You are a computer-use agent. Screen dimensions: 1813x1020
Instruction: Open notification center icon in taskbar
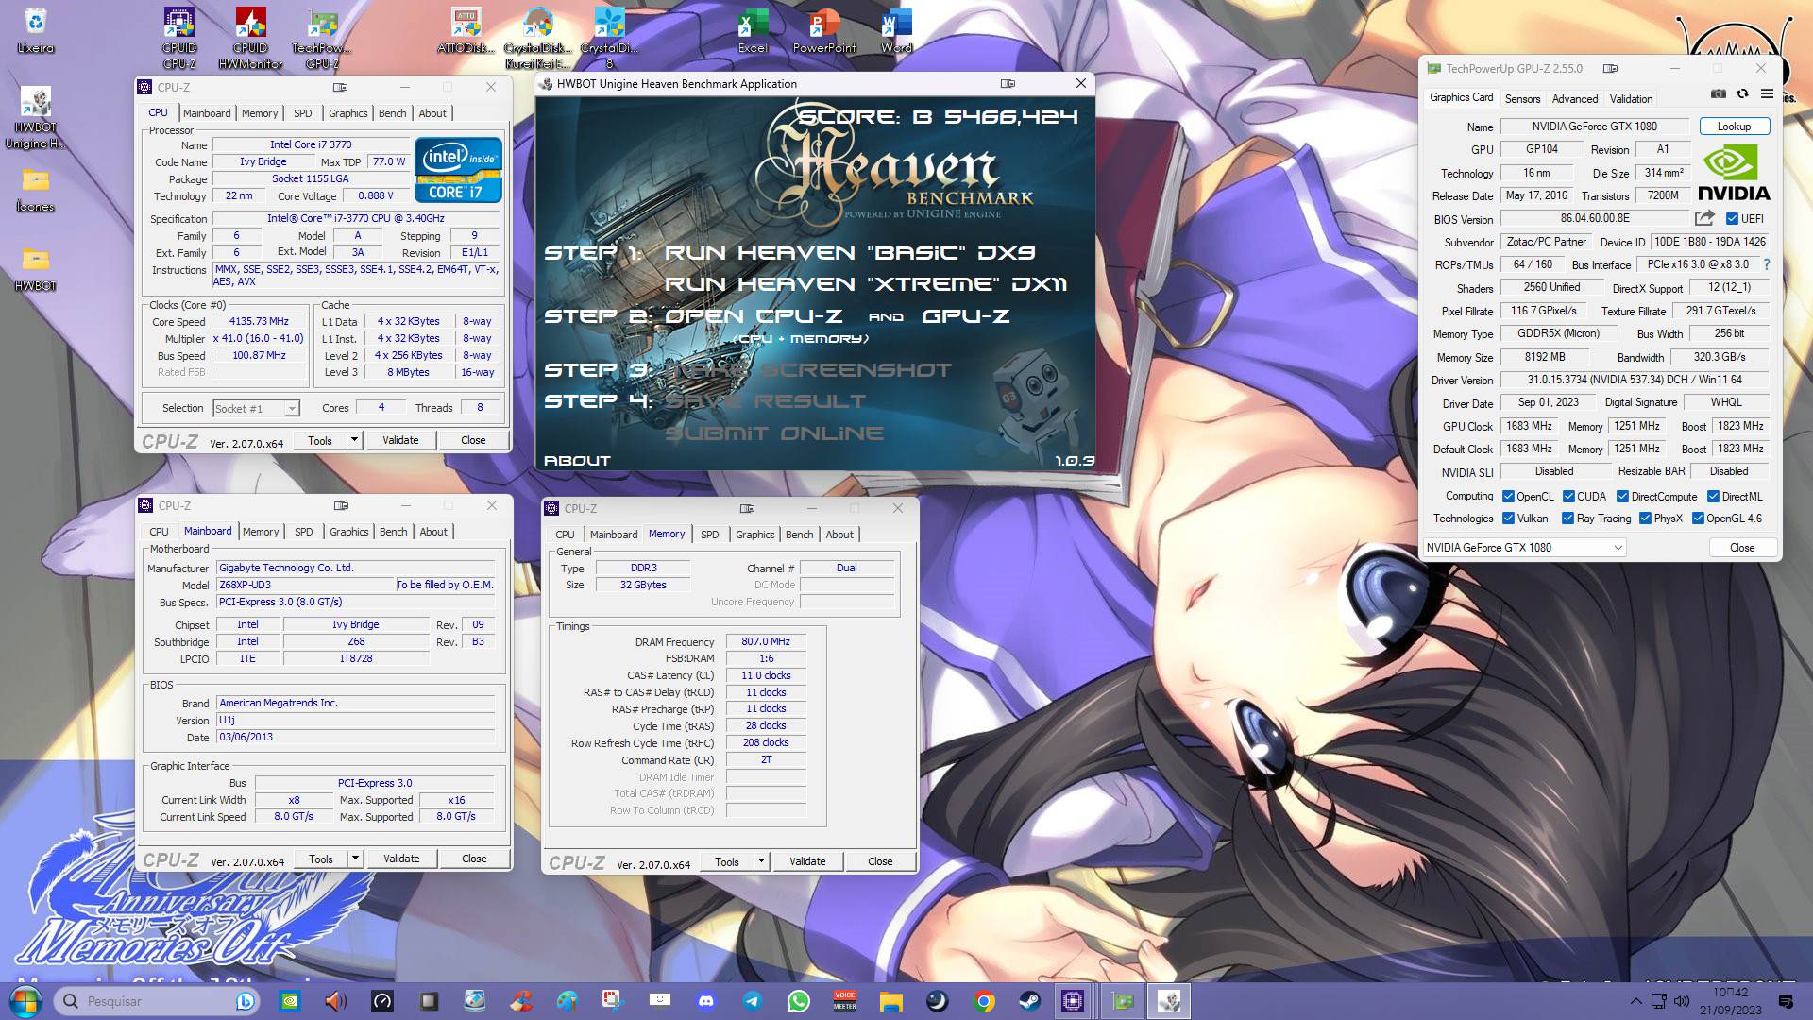tap(1786, 1001)
